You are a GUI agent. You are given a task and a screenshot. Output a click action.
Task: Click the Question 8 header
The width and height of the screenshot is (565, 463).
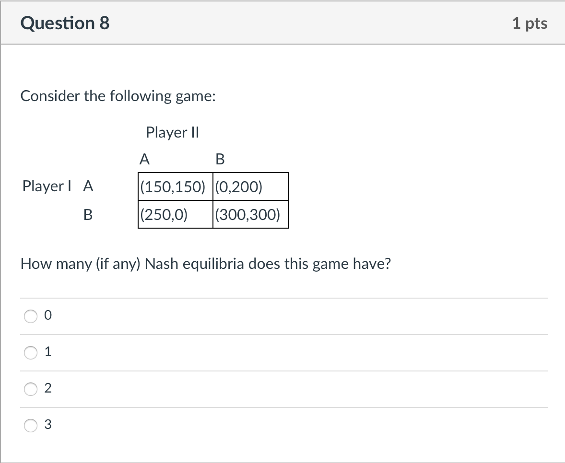[65, 23]
